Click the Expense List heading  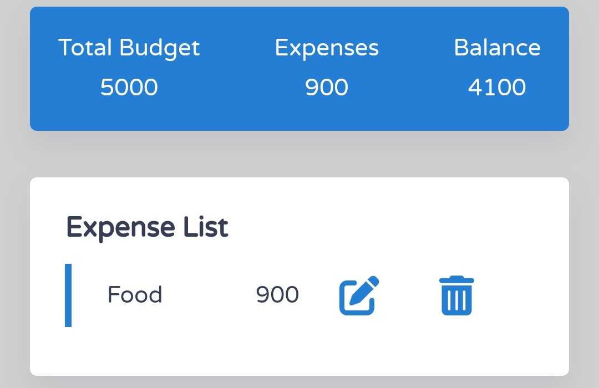click(x=148, y=226)
